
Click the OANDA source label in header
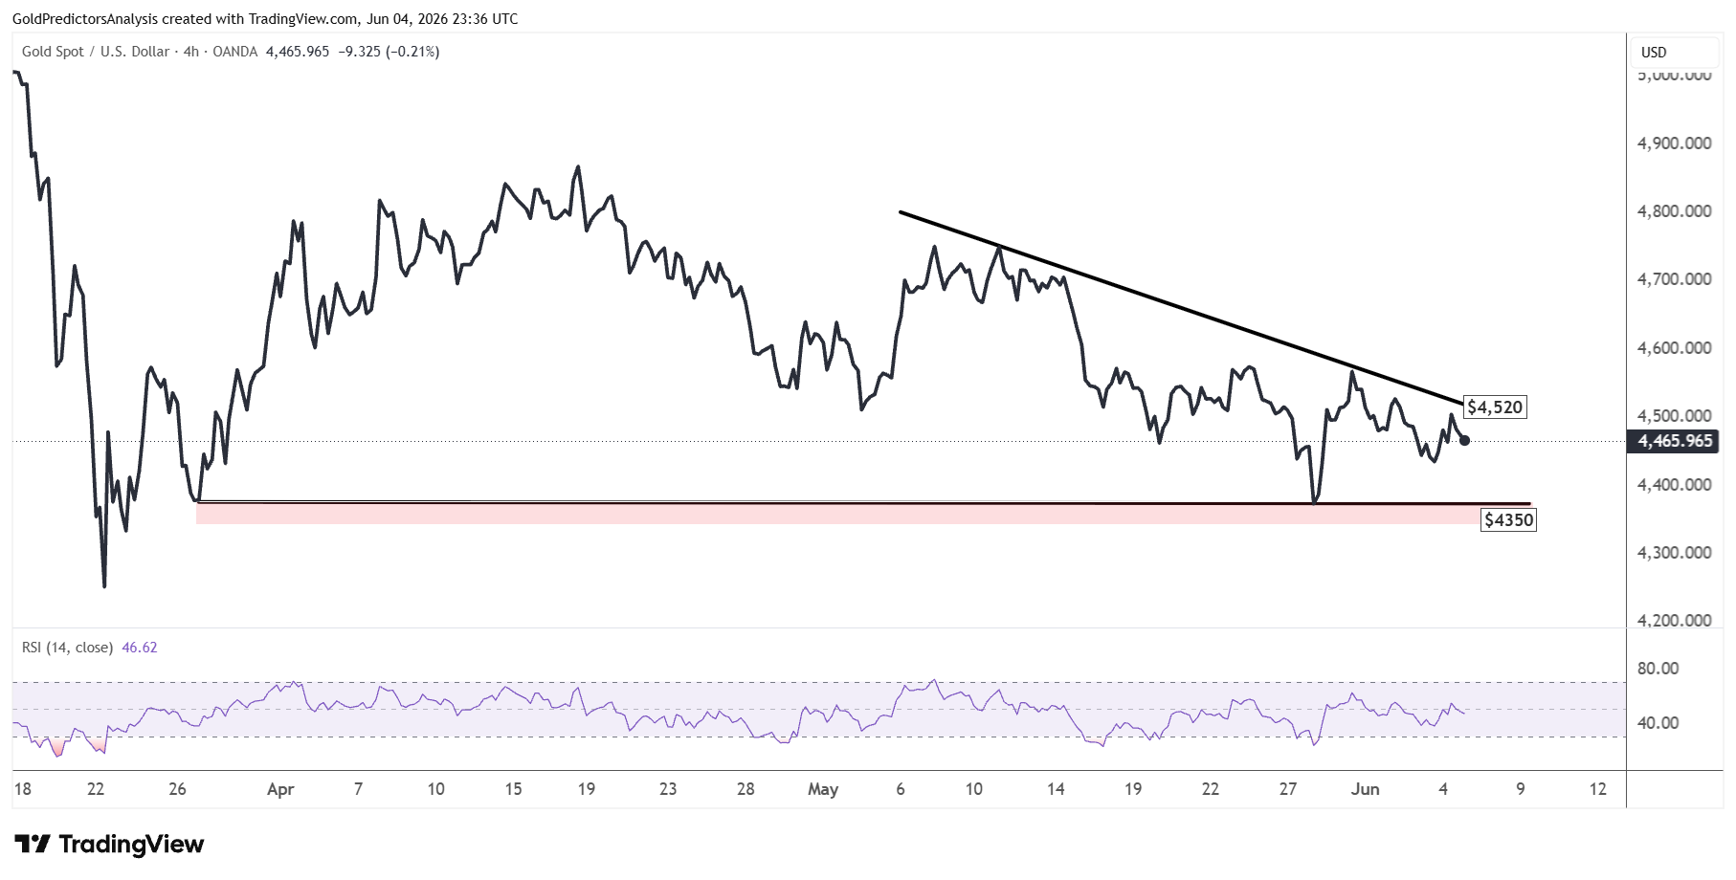tap(235, 52)
